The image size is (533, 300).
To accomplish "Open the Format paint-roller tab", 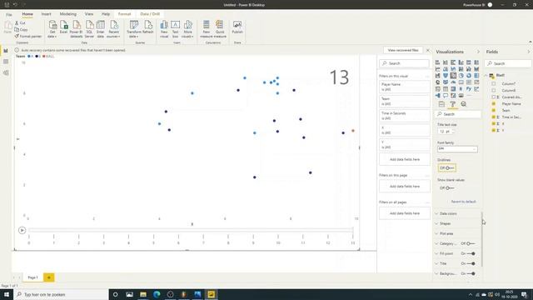I will 452,104.
